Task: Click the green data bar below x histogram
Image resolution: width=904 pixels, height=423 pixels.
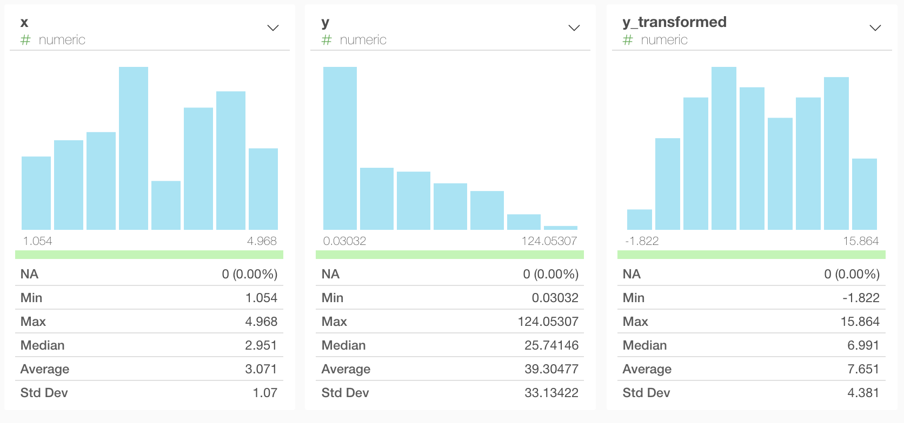Action: tap(149, 255)
